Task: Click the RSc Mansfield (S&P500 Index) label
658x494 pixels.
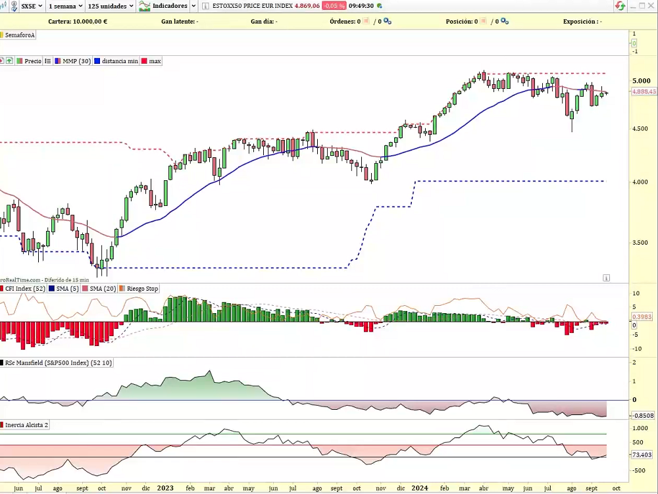Action: point(59,362)
